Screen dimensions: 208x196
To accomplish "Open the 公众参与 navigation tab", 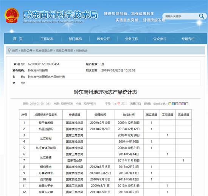I will pyautogui.click(x=160, y=39).
